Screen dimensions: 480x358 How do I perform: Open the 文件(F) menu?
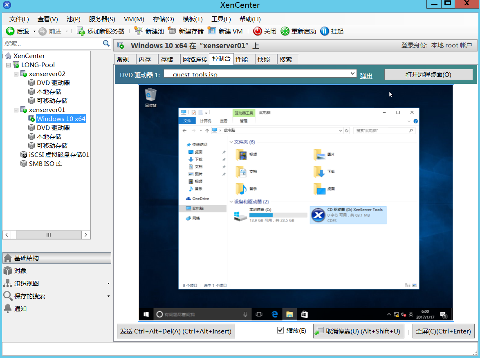pos(19,19)
